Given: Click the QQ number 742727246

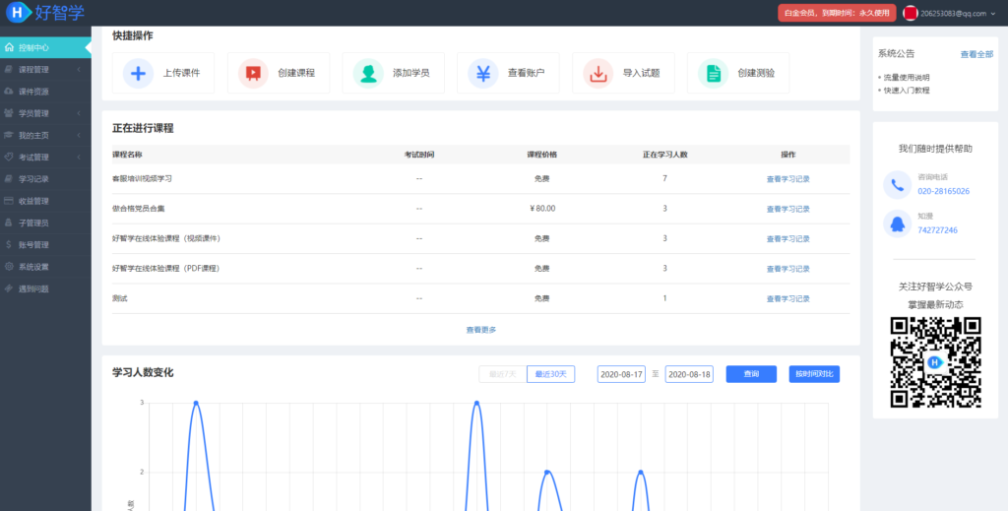Looking at the screenshot, I should 938,230.
